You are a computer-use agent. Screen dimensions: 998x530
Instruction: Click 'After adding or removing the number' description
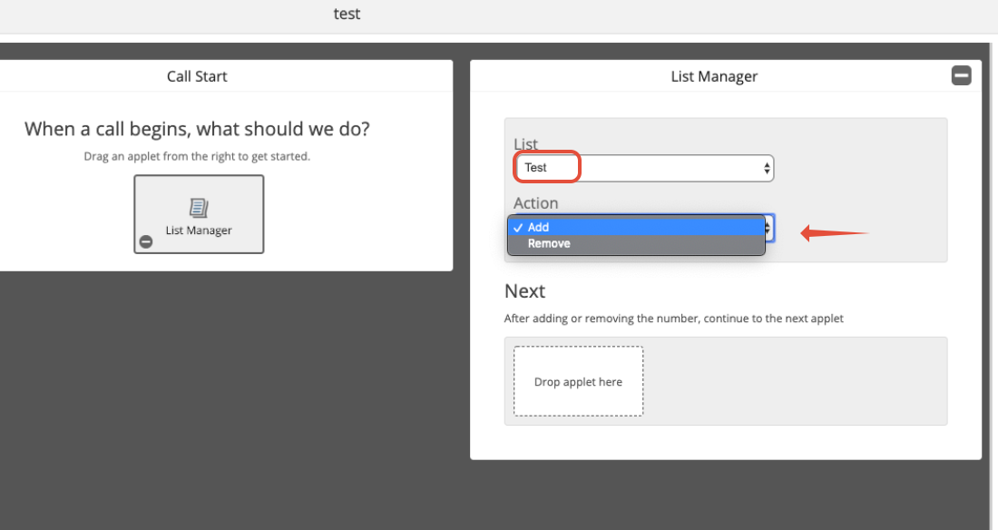point(673,319)
